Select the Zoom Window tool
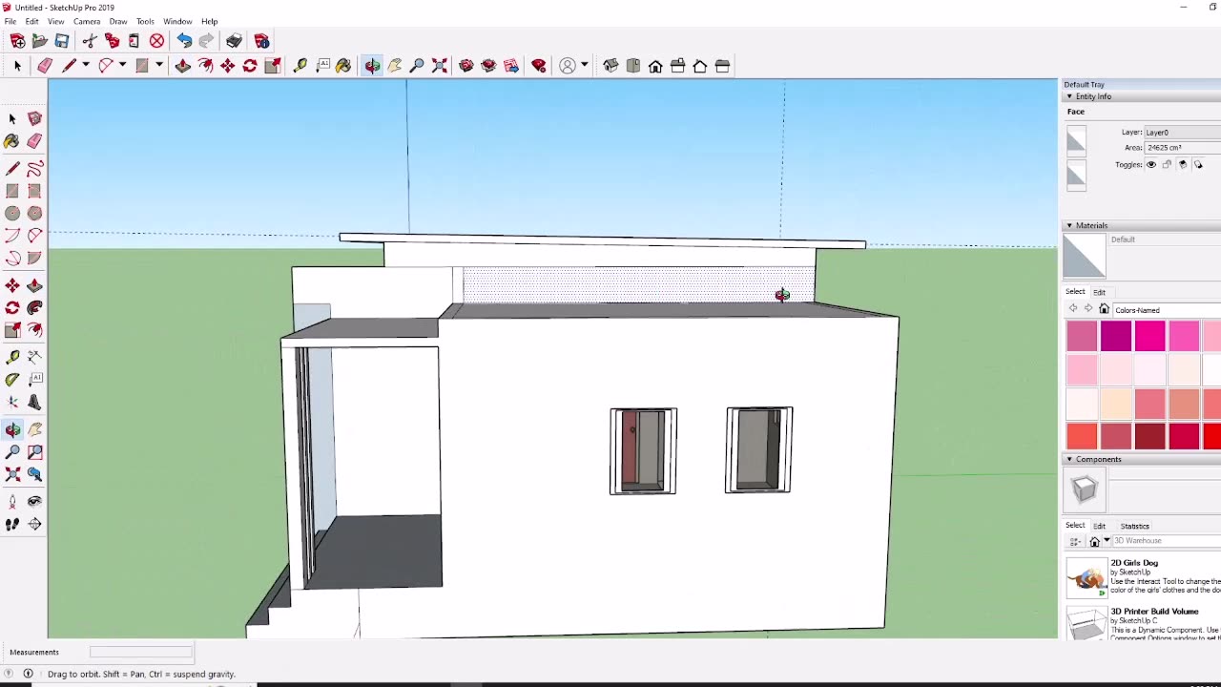The width and height of the screenshot is (1221, 687). pyautogui.click(x=34, y=451)
